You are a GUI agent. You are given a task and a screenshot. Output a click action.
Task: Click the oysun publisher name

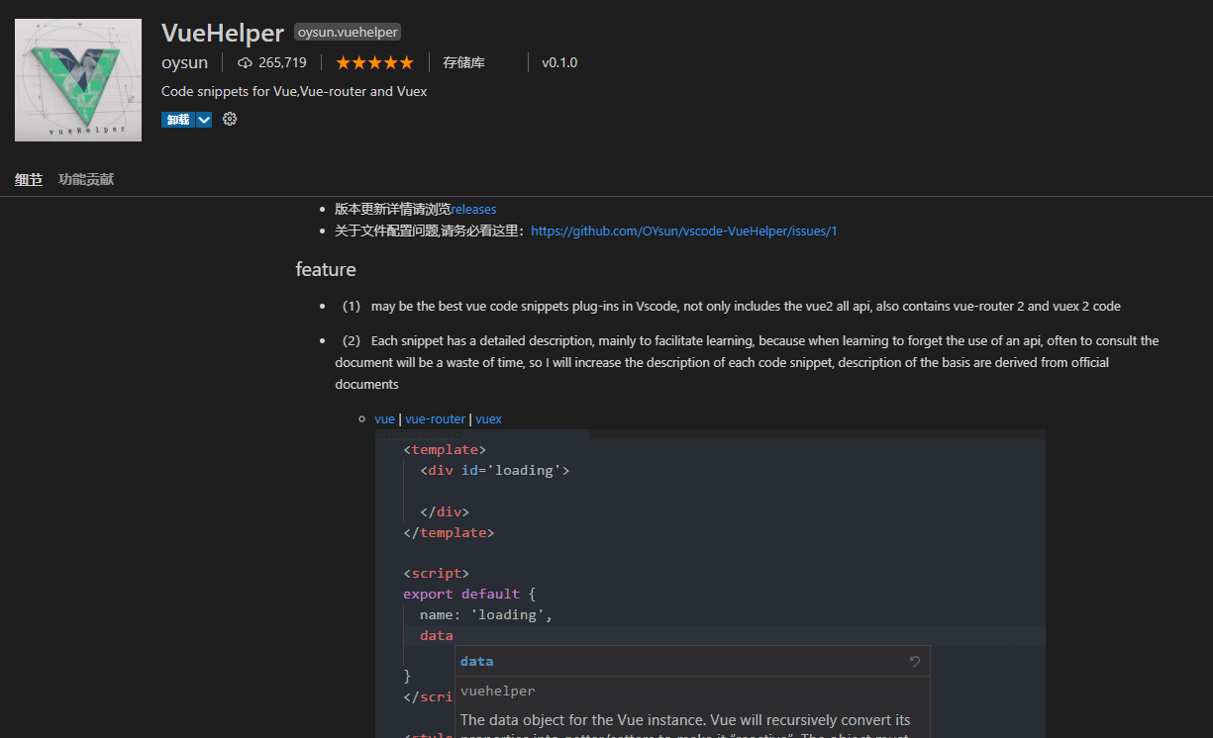point(185,62)
